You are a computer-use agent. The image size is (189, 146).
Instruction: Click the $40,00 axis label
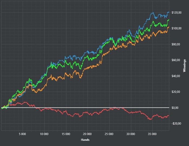click(x=176, y=76)
